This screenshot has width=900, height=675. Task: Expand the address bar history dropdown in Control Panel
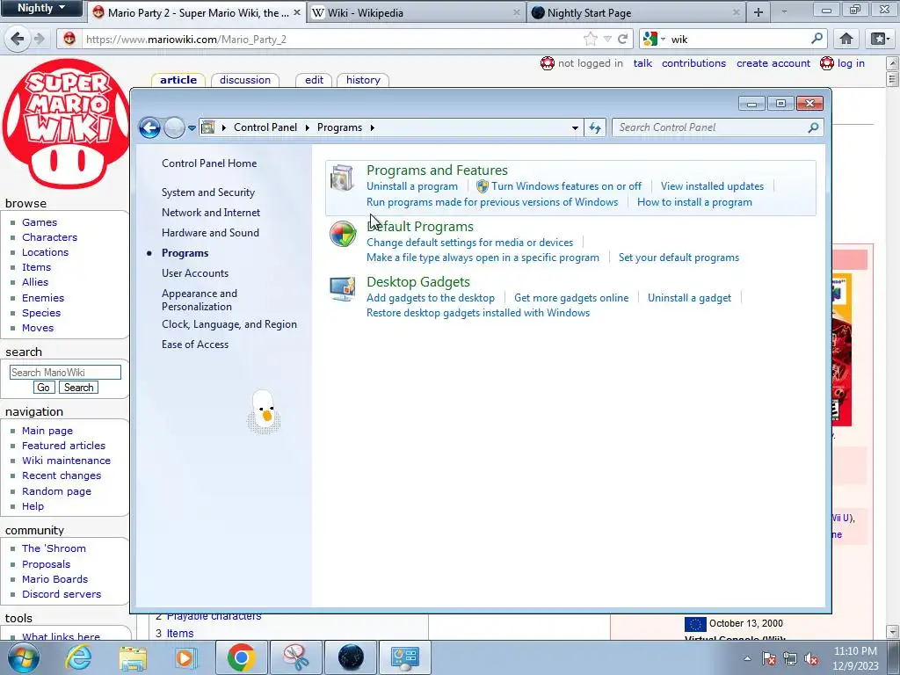575,128
